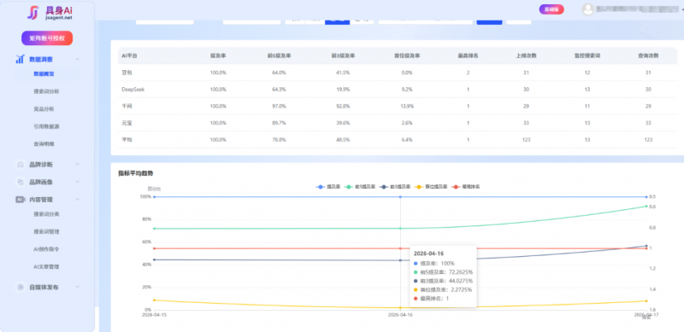Image resolution: width=684 pixels, height=332 pixels.
Task: Open AI创作指令 in the sidebar
Action: [46, 249]
